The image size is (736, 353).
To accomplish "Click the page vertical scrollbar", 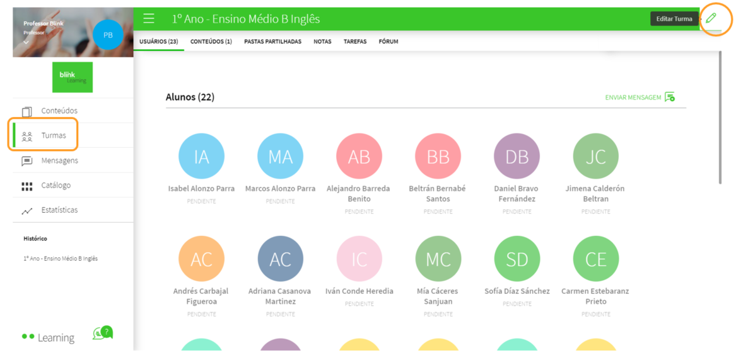I will click(720, 120).
